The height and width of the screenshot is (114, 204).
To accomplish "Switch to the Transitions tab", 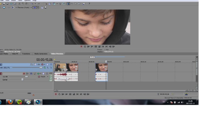I will click(26, 54).
